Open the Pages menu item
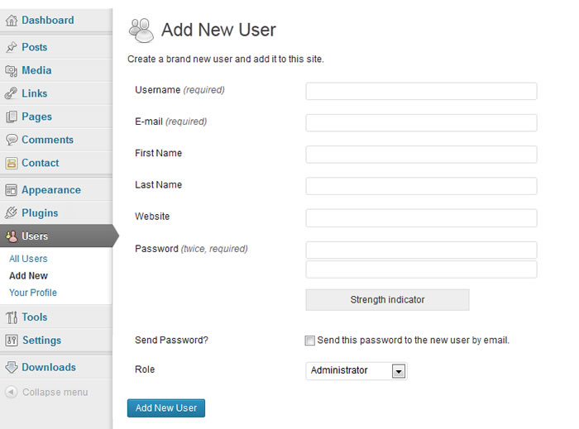 pos(36,117)
